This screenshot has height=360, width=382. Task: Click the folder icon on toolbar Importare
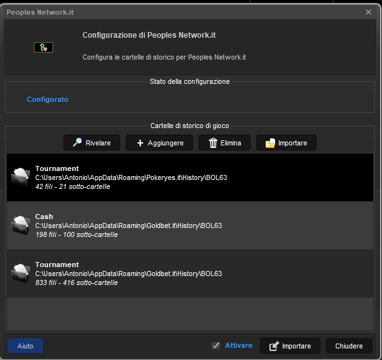point(270,143)
